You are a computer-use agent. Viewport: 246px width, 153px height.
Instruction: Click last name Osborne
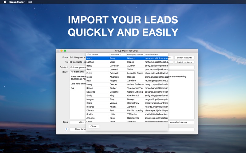(114, 92)
